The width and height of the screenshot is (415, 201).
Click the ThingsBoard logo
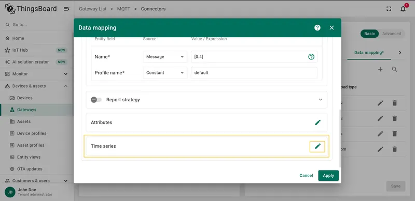tap(31, 9)
